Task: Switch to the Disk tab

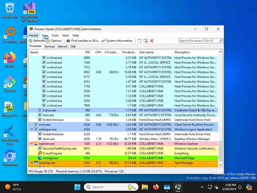Action: (73, 46)
